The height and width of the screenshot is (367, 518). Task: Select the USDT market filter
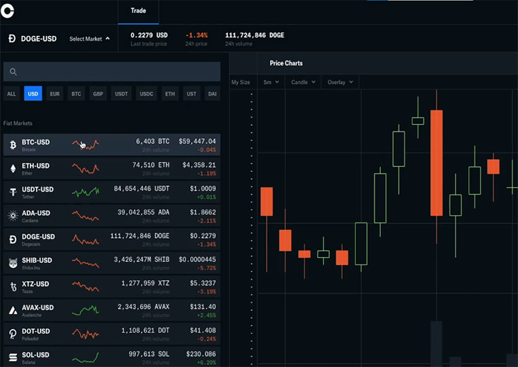122,94
